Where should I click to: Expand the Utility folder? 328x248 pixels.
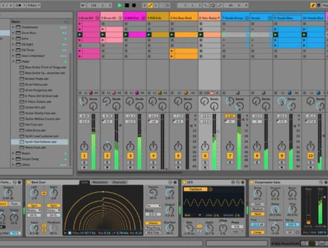[x=13, y=165]
